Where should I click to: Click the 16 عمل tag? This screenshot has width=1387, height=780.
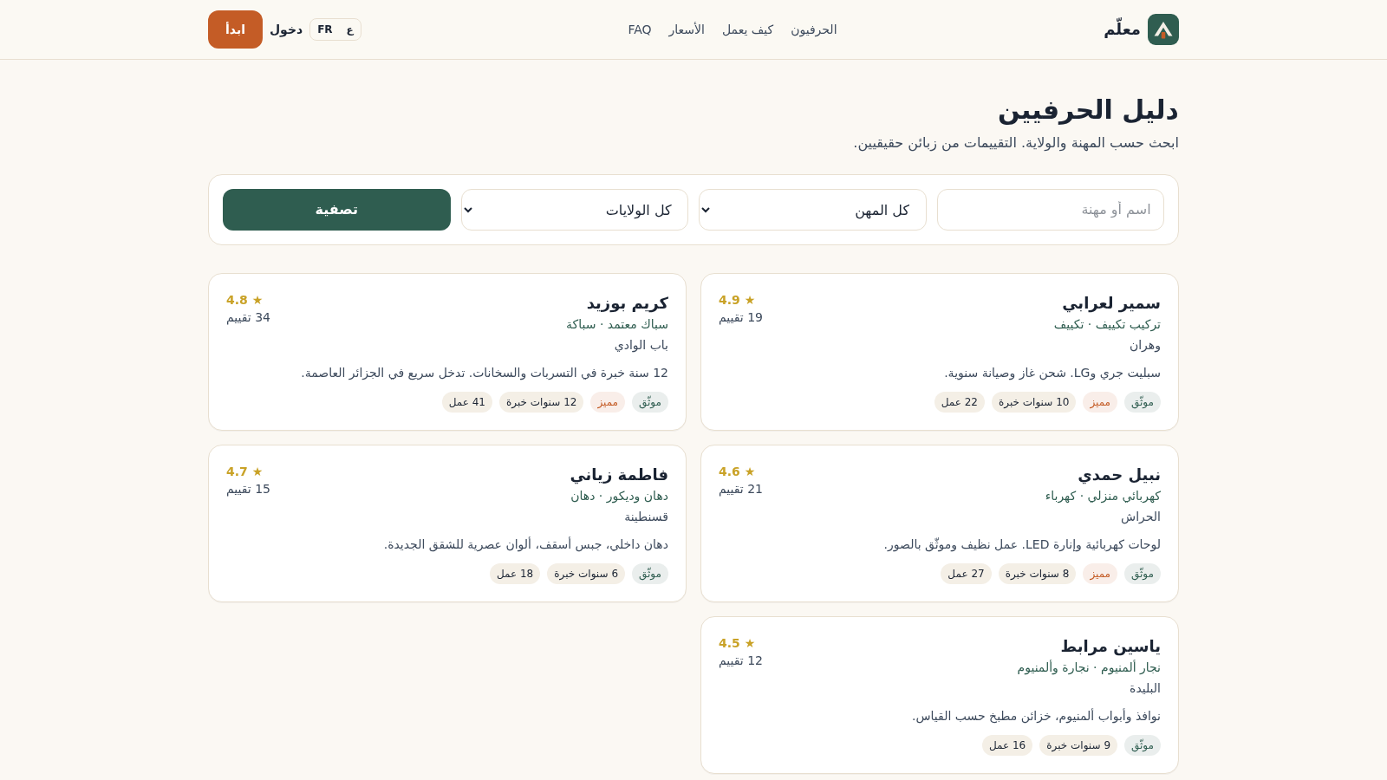pos(1007,745)
